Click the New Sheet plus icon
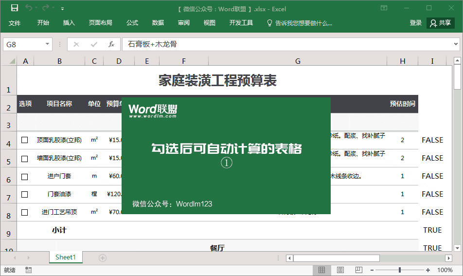This screenshot has height=276, width=463. coord(103,258)
